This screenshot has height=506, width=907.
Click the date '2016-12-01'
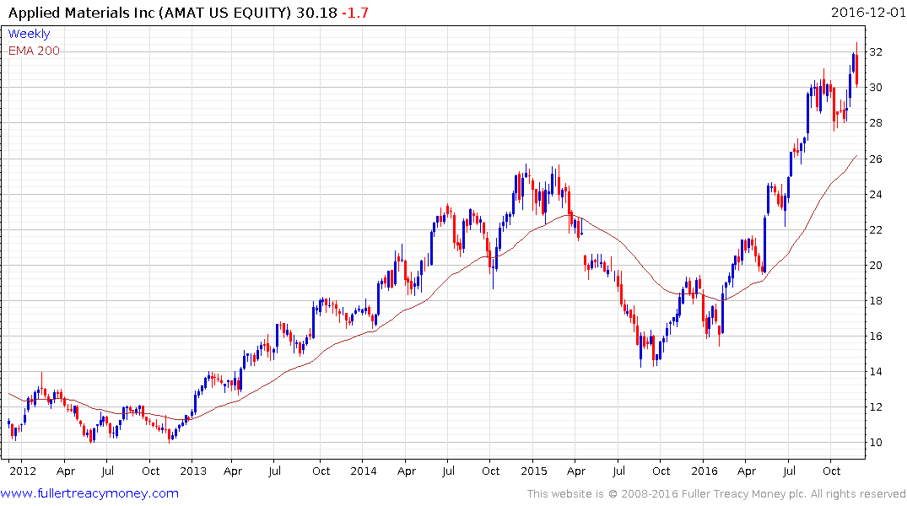[x=867, y=13]
